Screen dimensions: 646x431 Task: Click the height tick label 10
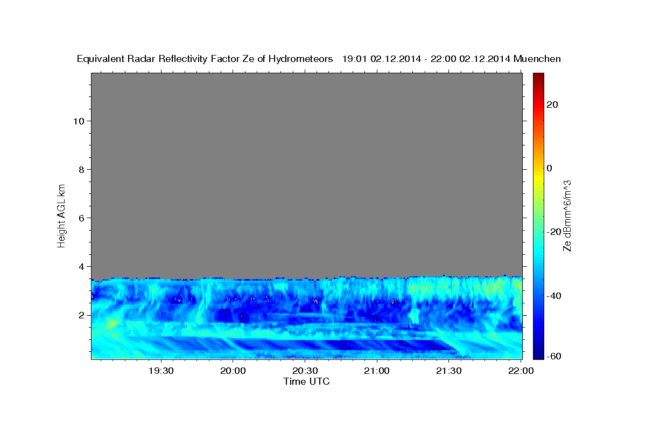79,121
